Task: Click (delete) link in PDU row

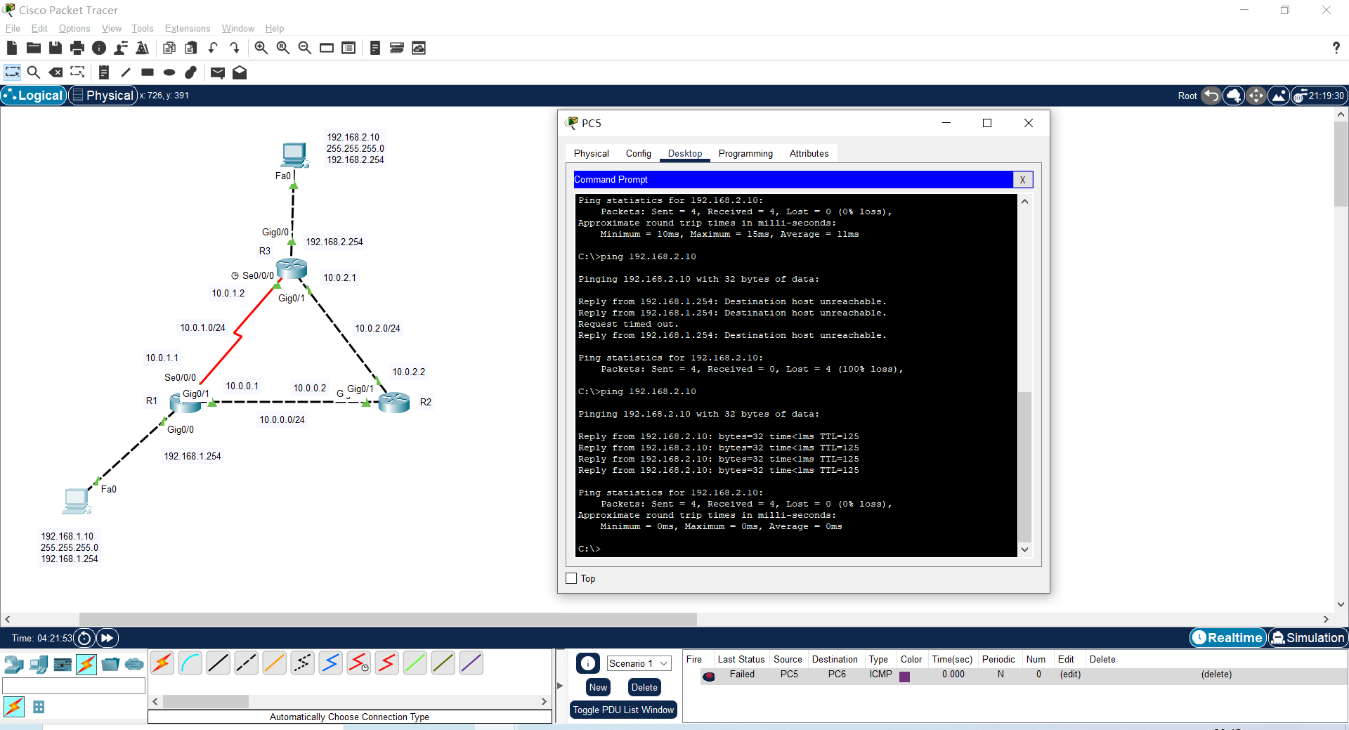Action: (x=1216, y=674)
